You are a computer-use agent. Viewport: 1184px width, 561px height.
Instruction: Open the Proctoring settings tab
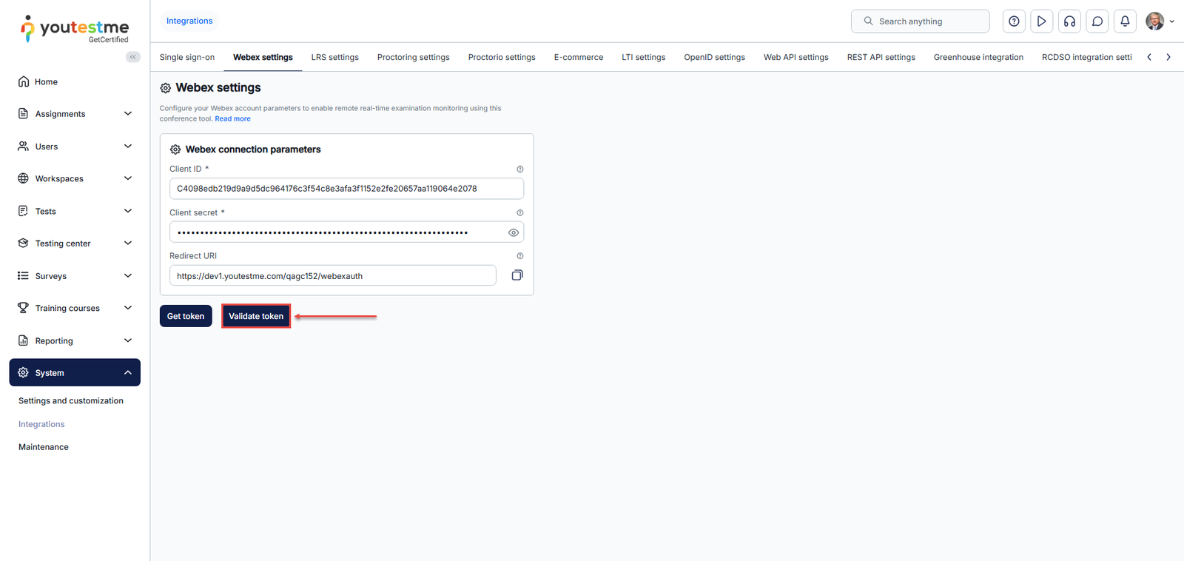413,58
